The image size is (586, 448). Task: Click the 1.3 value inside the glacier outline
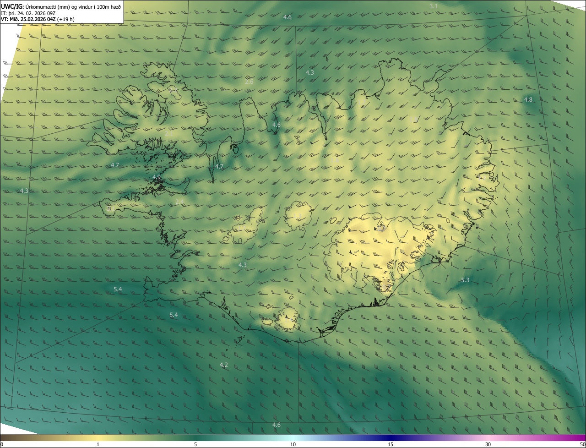pos(298,216)
